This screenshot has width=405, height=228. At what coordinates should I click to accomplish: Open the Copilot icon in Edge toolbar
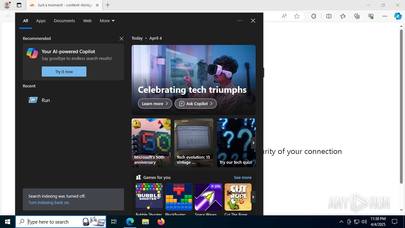coord(398,16)
